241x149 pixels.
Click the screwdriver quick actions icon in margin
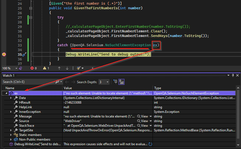click(24, 55)
